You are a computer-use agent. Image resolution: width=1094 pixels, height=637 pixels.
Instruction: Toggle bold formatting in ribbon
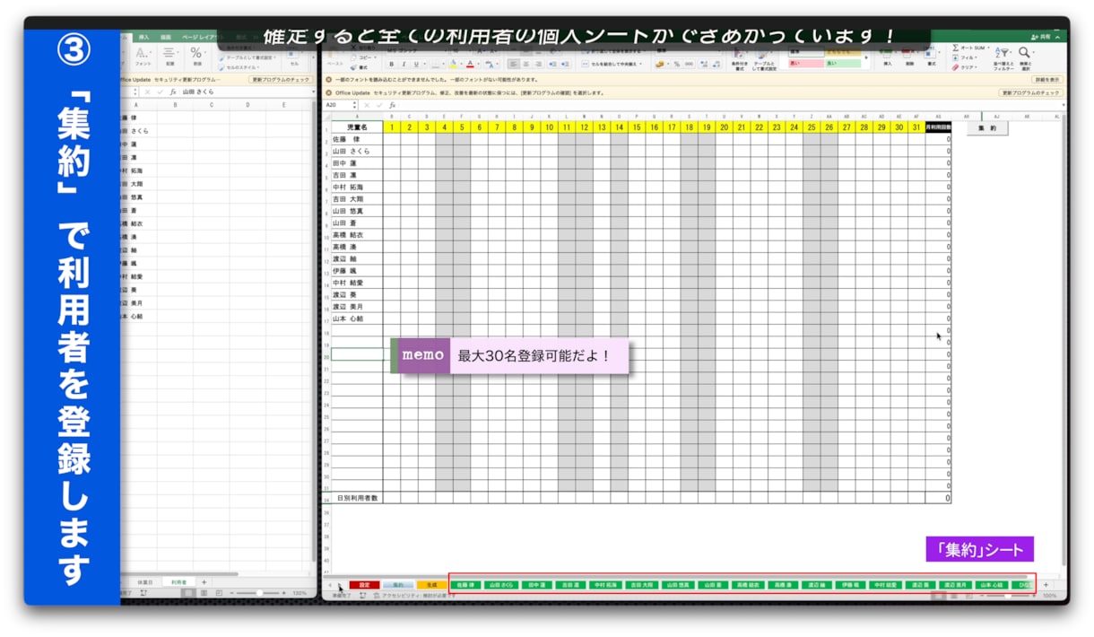[x=391, y=65]
